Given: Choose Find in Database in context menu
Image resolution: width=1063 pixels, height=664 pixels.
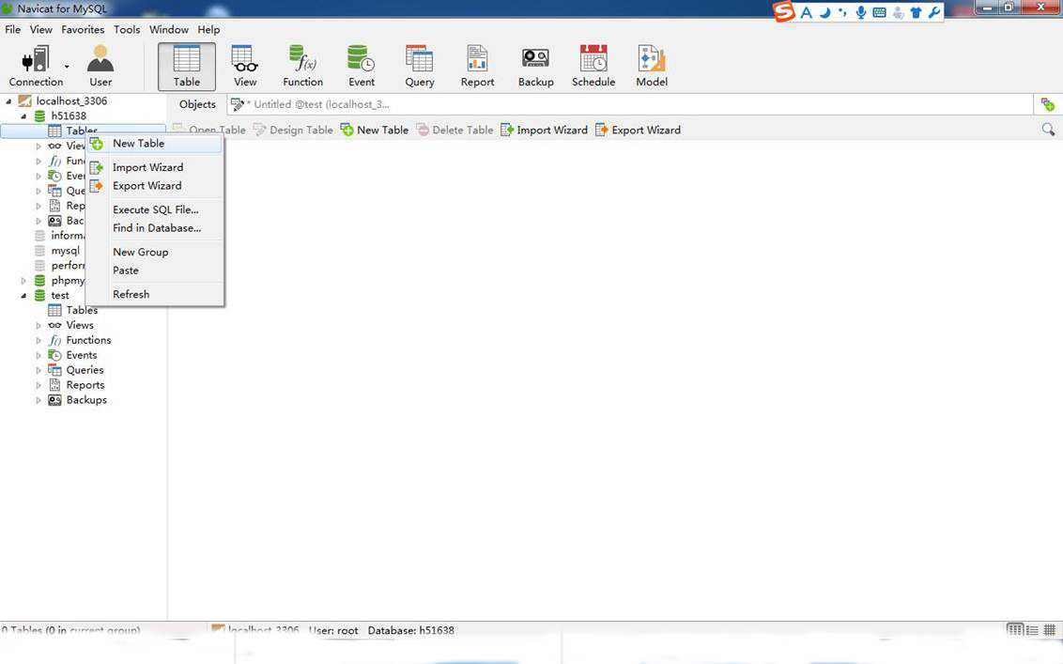Looking at the screenshot, I should click(x=155, y=228).
